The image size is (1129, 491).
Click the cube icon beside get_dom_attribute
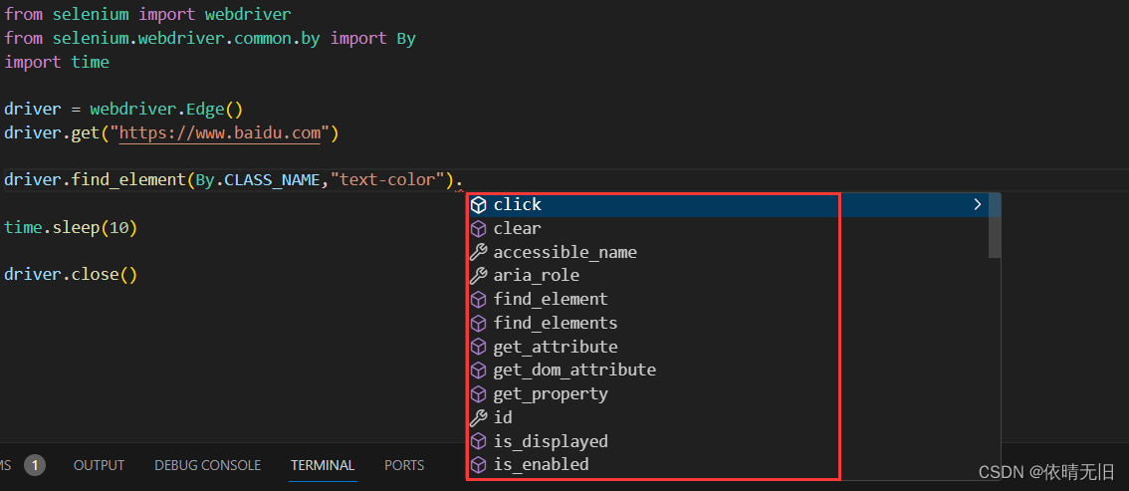click(x=479, y=370)
